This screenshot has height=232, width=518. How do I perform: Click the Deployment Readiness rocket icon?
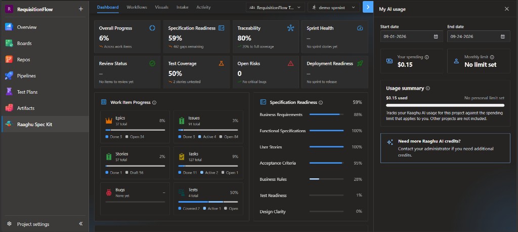(360, 63)
